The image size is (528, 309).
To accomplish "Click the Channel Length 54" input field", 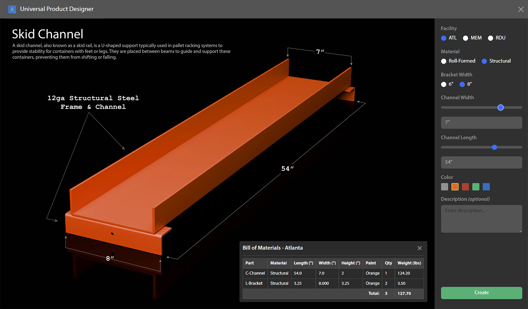I will point(481,162).
